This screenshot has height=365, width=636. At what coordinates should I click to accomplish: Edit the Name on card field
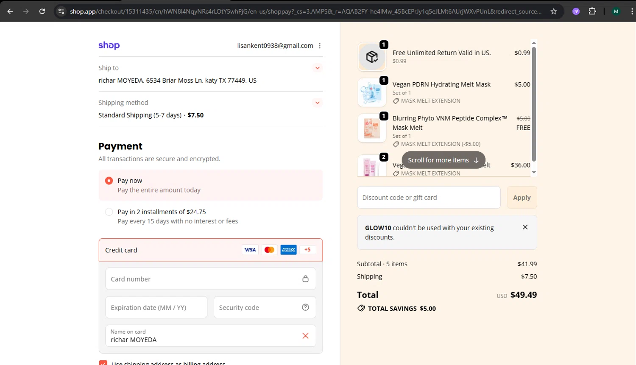(x=211, y=336)
